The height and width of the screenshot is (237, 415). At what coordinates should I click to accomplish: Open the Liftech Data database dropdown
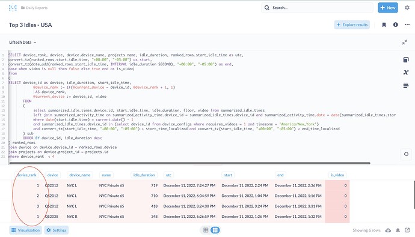tap(23, 42)
